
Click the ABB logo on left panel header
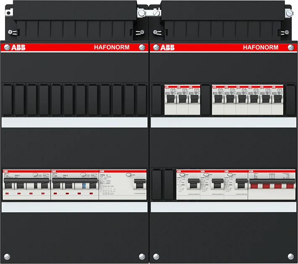[x=17, y=48]
